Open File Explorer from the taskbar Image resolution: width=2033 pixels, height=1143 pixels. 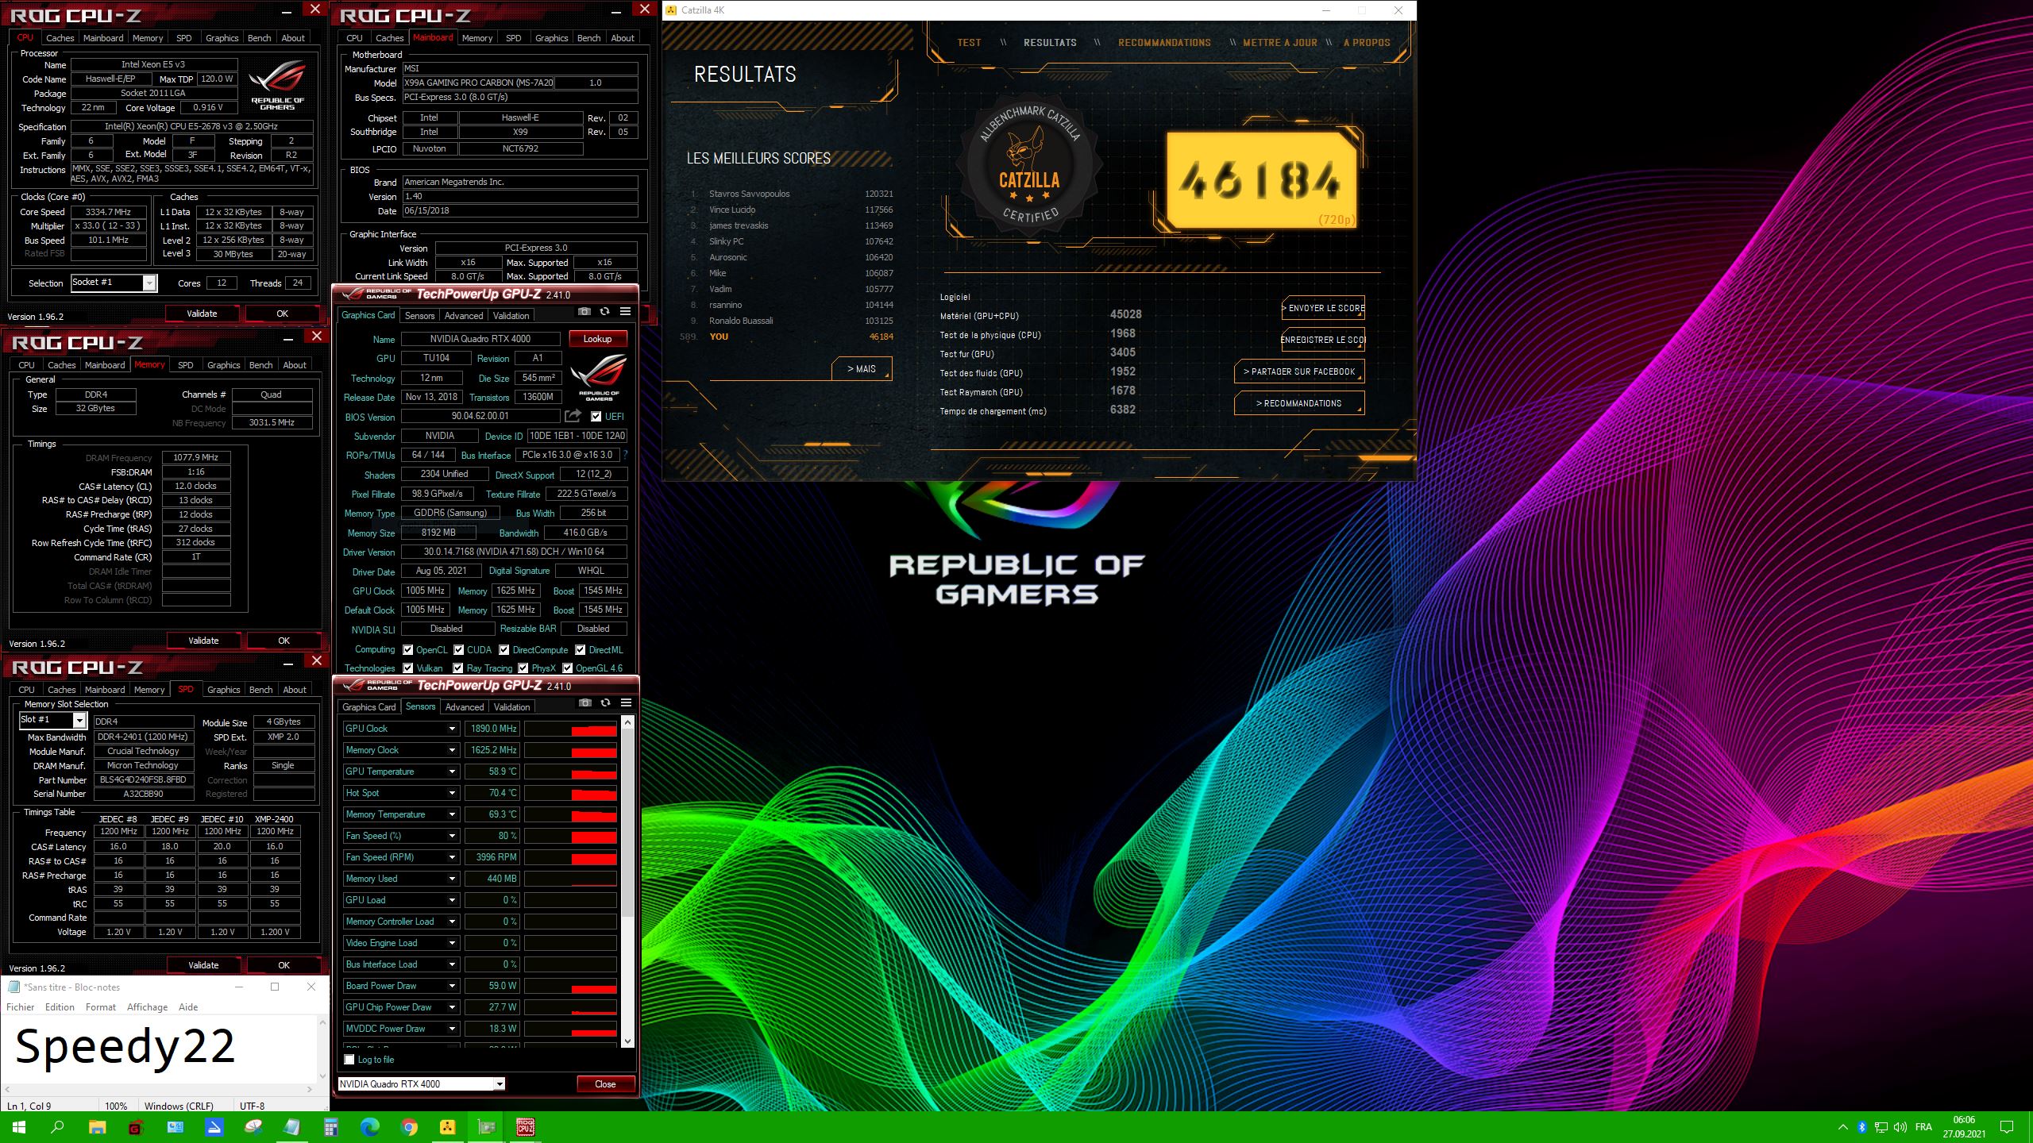(97, 1127)
